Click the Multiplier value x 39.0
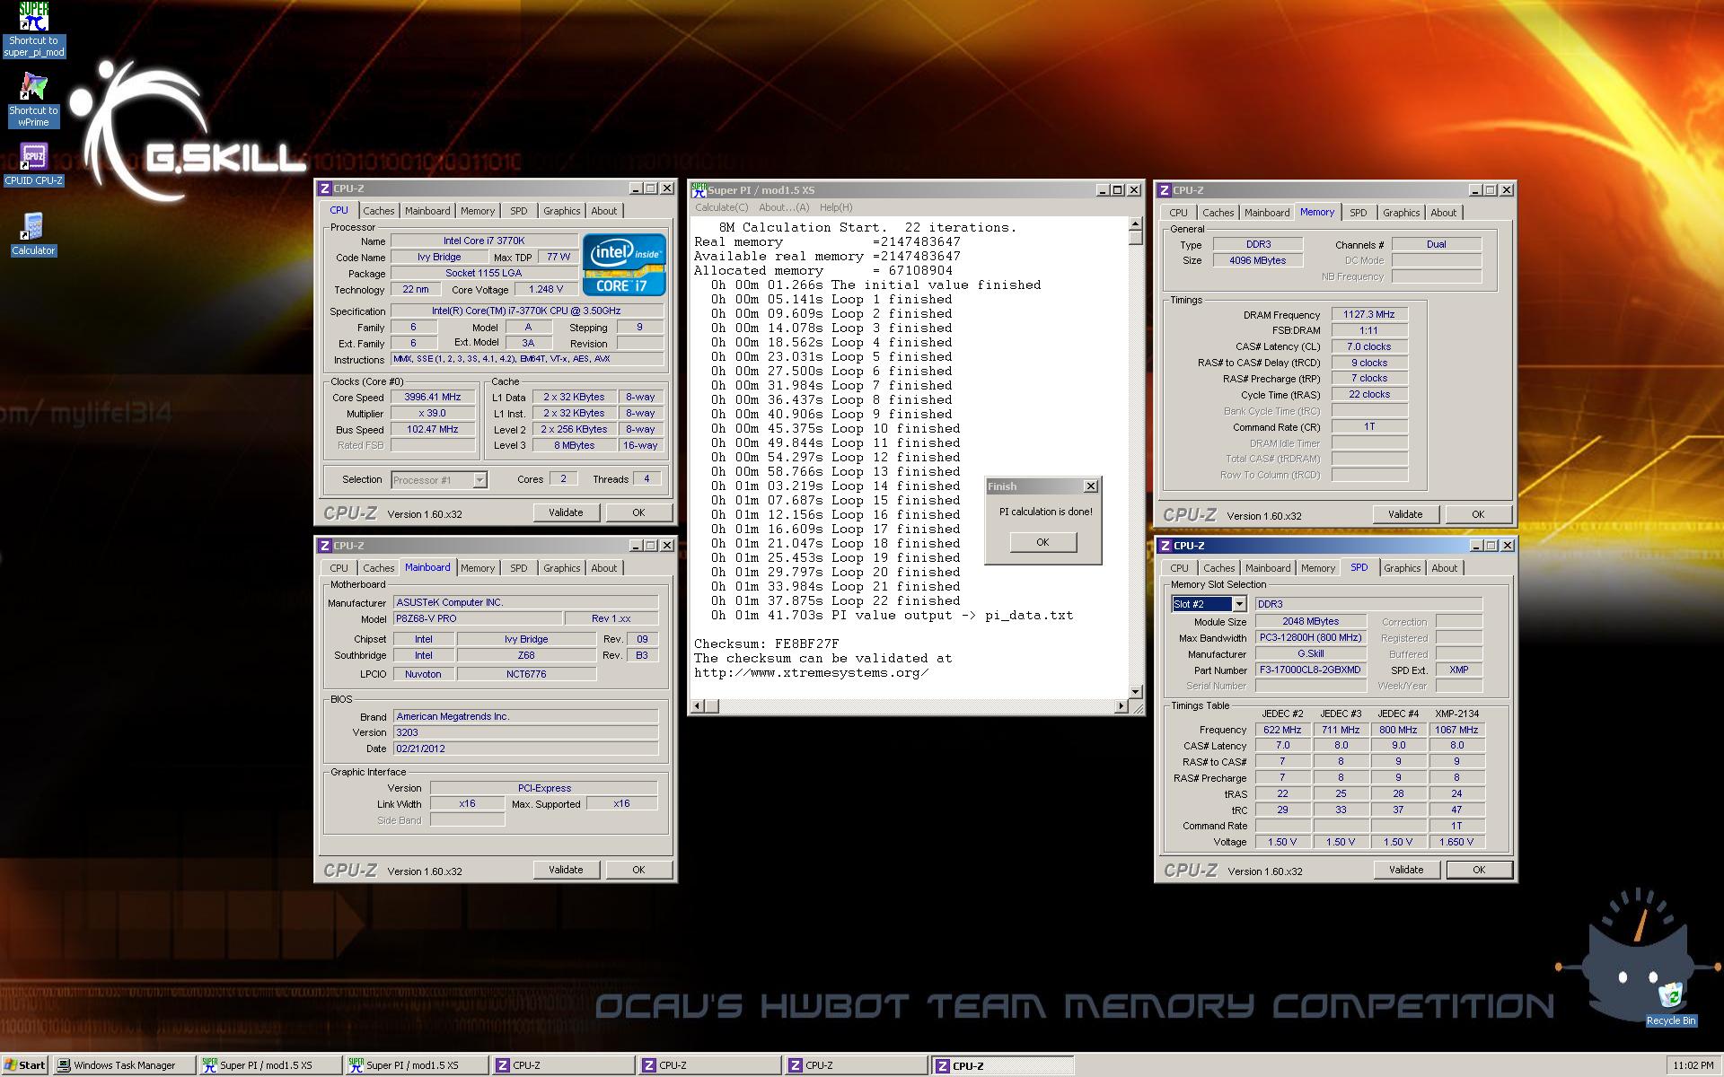 pyautogui.click(x=433, y=413)
